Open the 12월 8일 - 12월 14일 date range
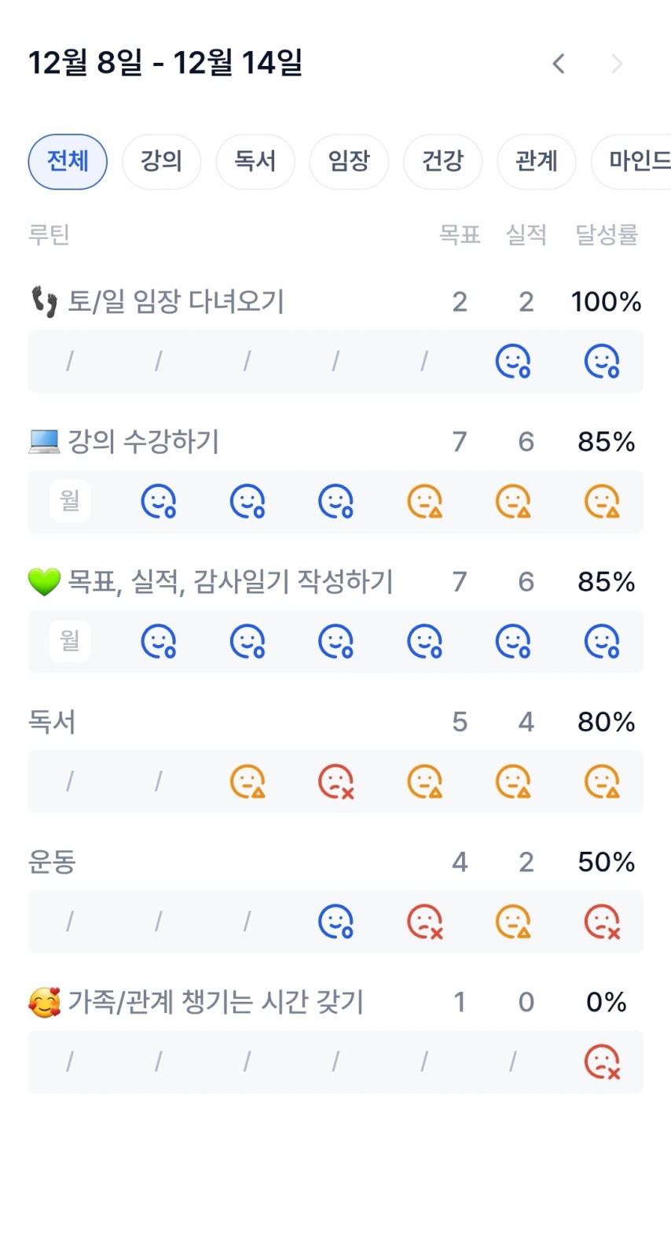Screen dimensions: 671x1234 pyautogui.click(x=165, y=63)
